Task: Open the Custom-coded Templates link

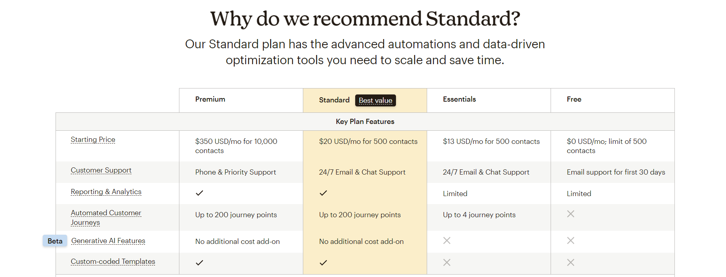Action: (113, 261)
